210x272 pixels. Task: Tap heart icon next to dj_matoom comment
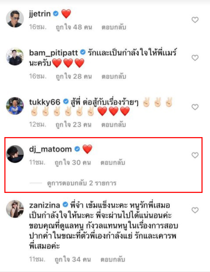pyautogui.click(x=195, y=155)
